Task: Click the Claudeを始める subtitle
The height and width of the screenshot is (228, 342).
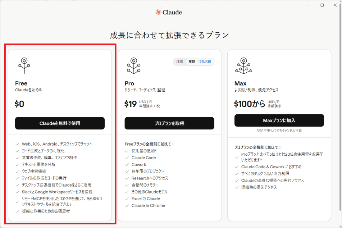Action: [28, 90]
